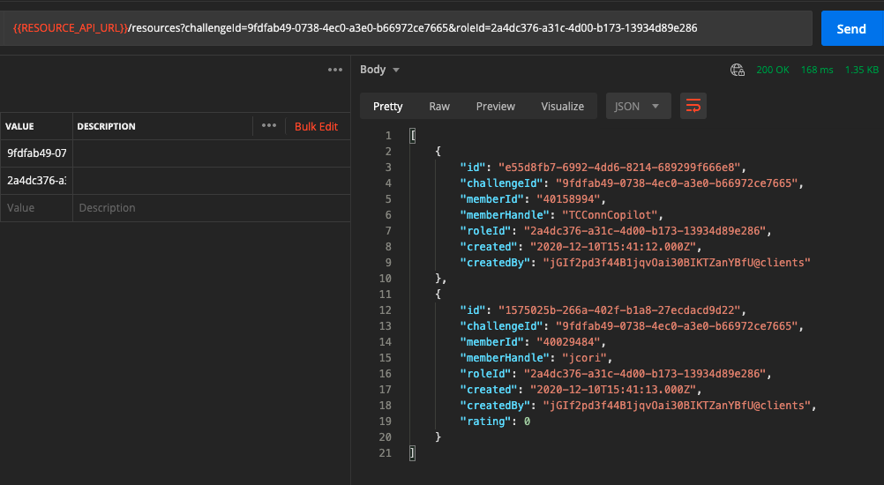Click the createdBy value on line 9
Viewport: 884px width, 485px height.
(x=677, y=263)
